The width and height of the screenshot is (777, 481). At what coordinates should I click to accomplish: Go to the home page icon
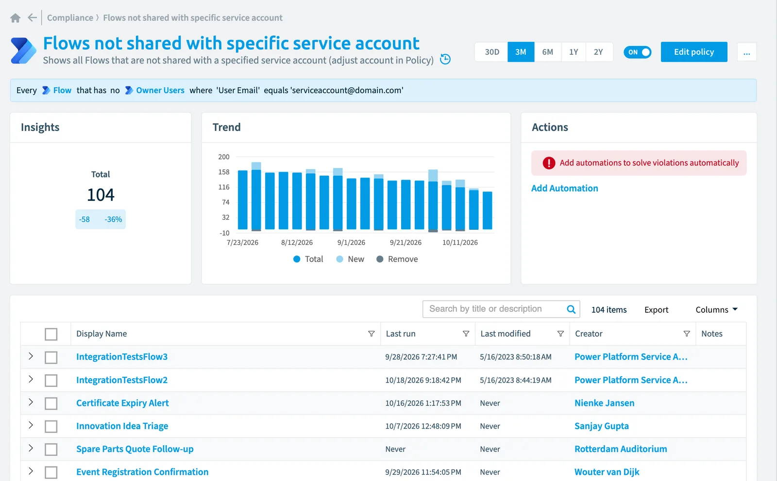(15, 18)
